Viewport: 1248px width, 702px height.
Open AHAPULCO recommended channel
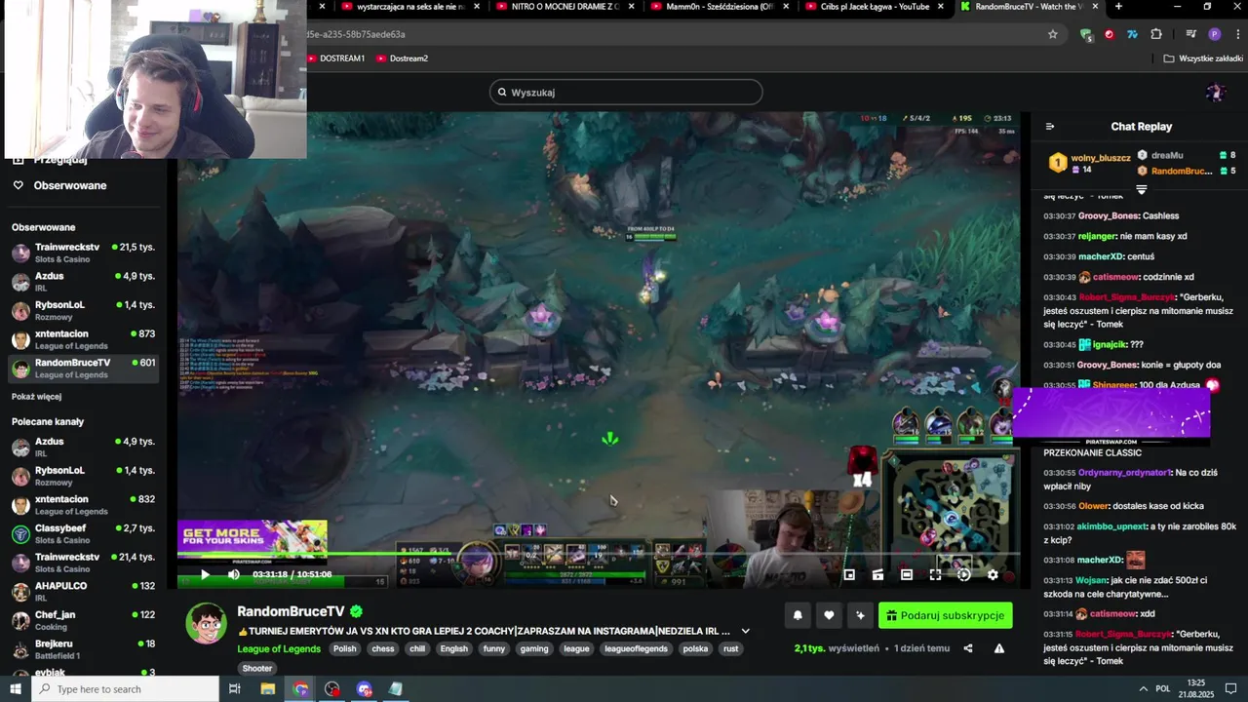click(83, 591)
